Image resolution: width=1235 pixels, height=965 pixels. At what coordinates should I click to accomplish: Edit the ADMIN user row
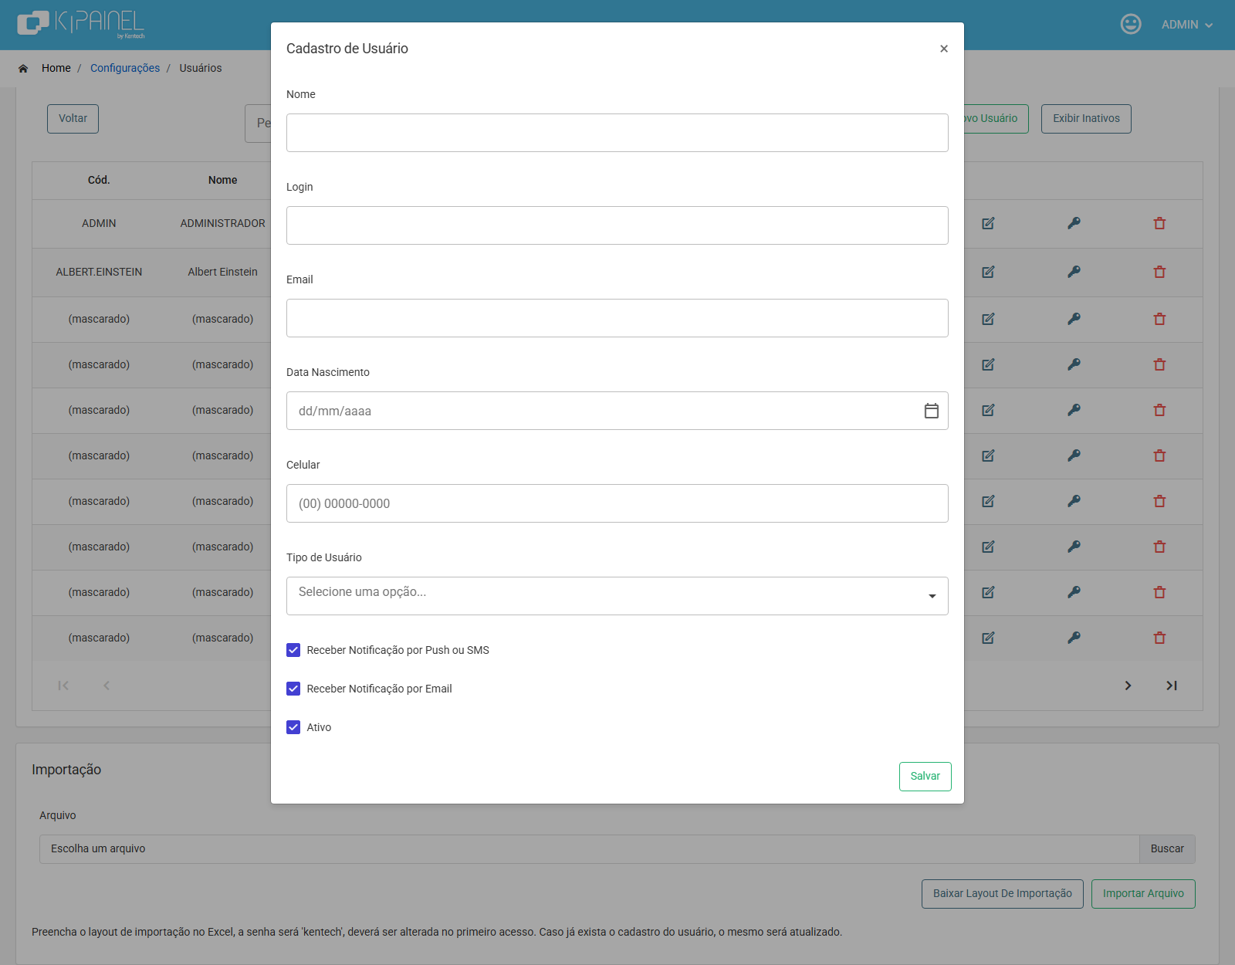pyautogui.click(x=988, y=224)
